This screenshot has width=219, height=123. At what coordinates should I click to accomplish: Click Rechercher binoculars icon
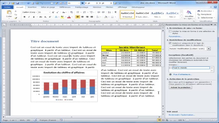pyautogui.click(x=198, y=11)
